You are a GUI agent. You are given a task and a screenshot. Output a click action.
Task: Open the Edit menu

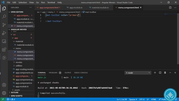click(14, 3)
